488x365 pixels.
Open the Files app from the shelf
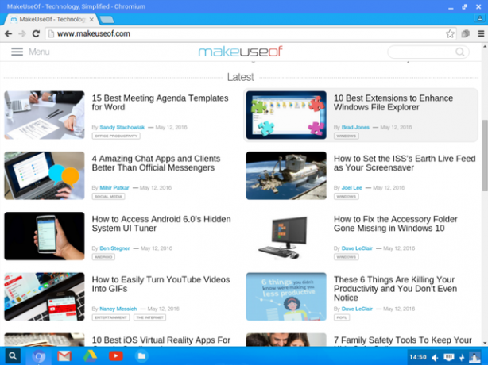pos(141,356)
